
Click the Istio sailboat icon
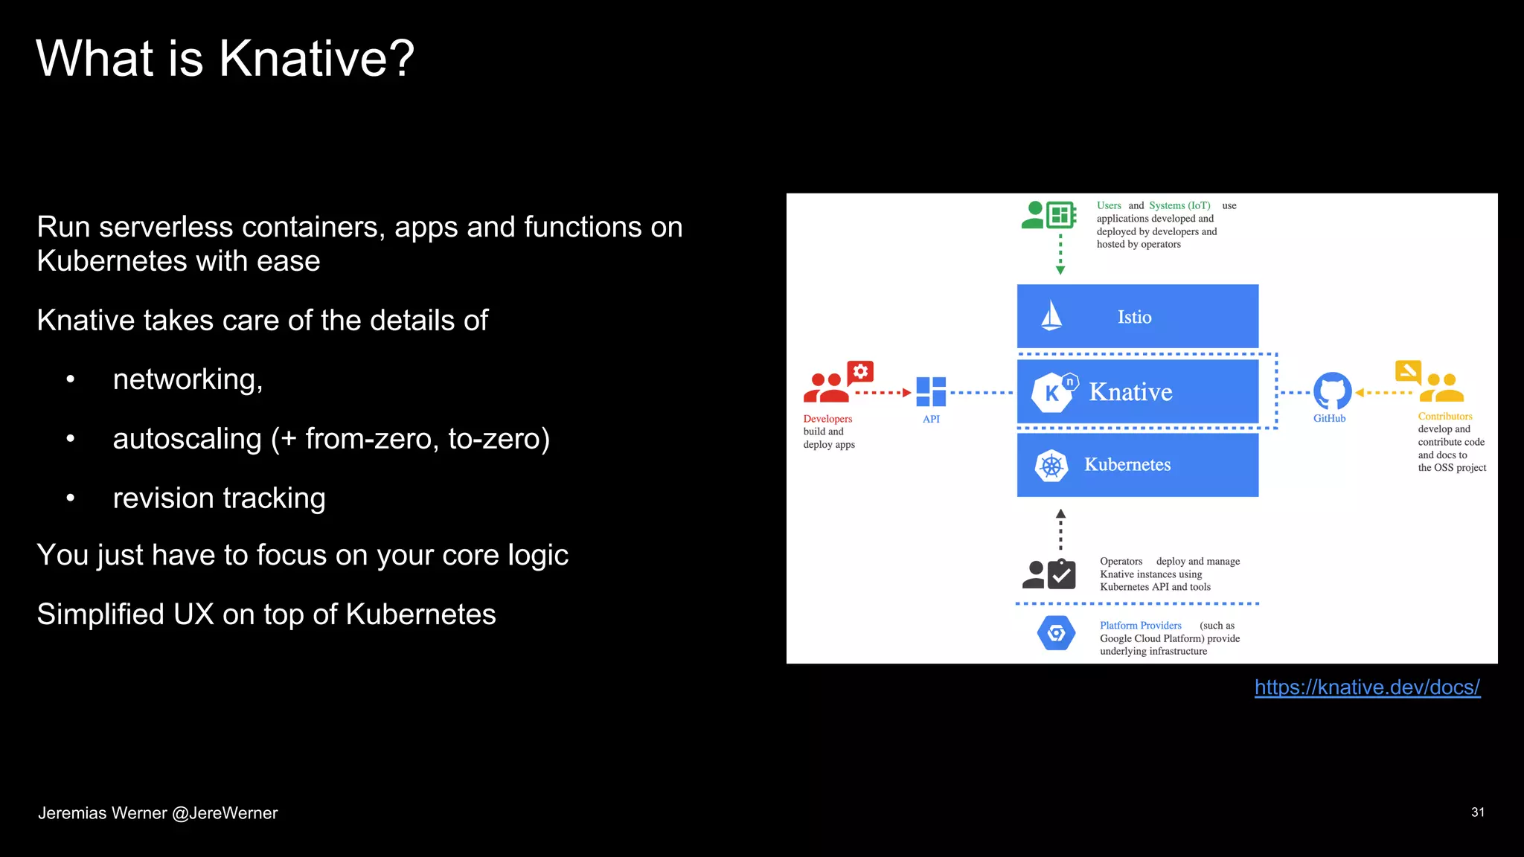pos(1051,315)
